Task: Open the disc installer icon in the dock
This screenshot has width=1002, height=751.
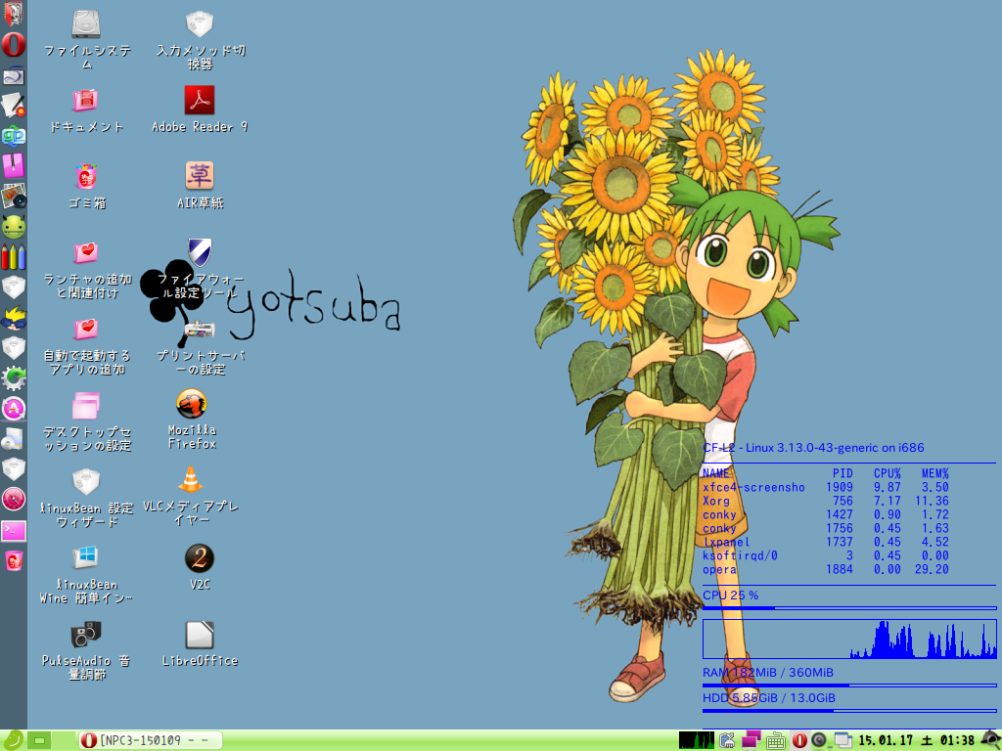Action: [14, 439]
